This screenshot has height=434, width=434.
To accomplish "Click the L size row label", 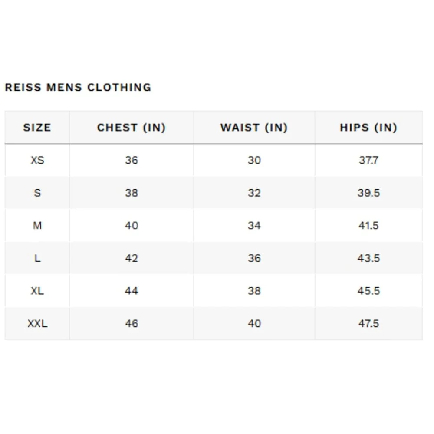I will [37, 258].
